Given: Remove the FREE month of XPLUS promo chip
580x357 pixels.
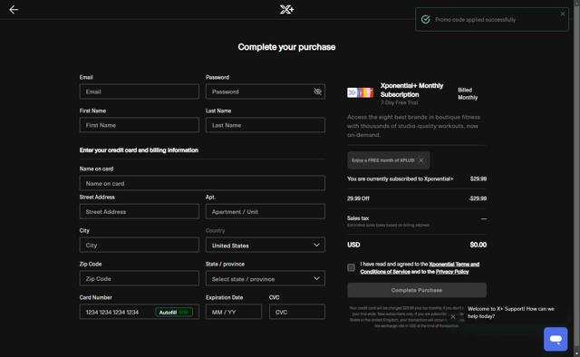Looking at the screenshot, I should click(x=420, y=160).
